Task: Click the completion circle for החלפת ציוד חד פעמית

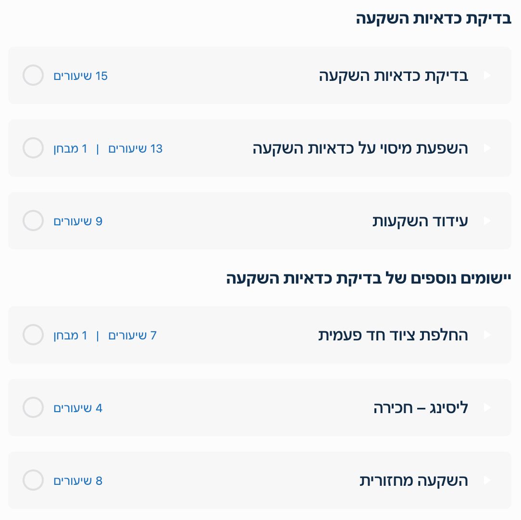Action: point(33,335)
